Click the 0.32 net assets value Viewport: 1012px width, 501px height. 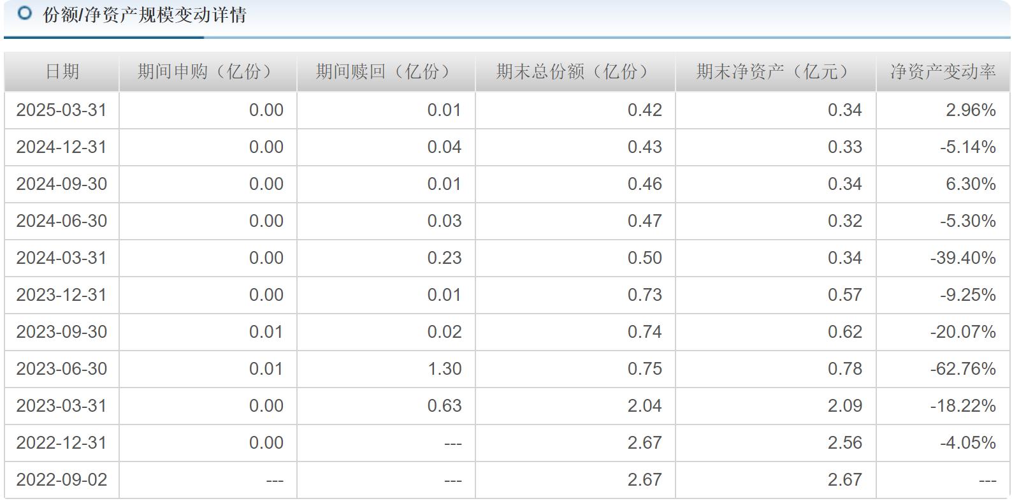click(844, 221)
